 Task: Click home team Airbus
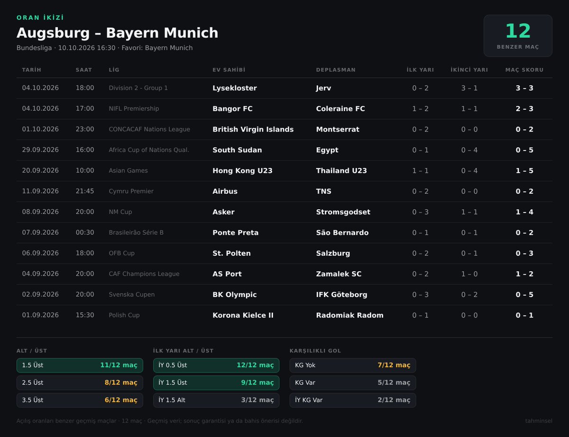tap(225, 191)
